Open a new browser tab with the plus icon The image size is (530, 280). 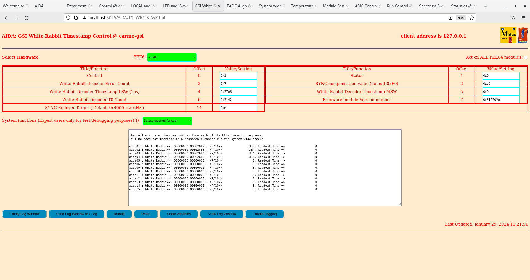[x=486, y=6]
